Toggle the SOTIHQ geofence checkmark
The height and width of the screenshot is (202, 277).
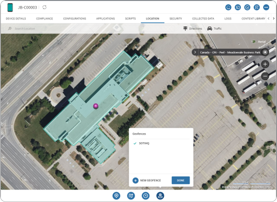coord(135,143)
